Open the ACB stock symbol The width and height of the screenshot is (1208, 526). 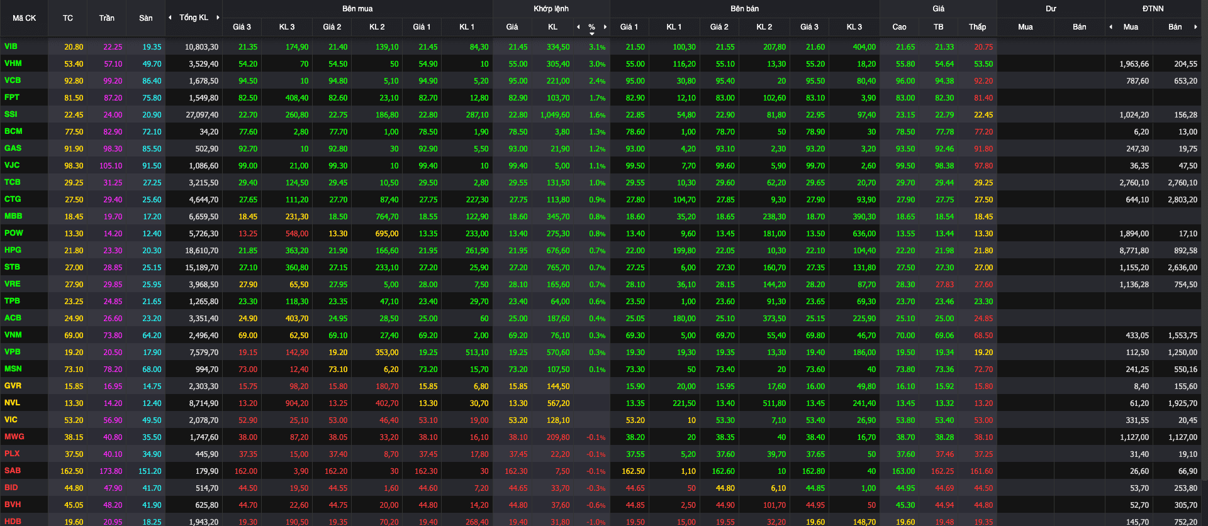[13, 318]
